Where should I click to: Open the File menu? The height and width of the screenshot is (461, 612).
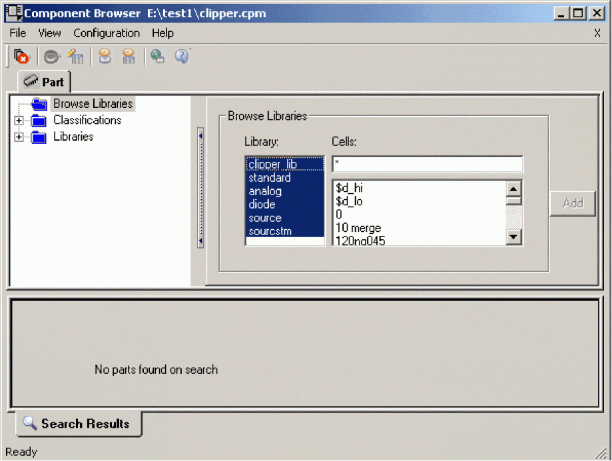(x=17, y=33)
